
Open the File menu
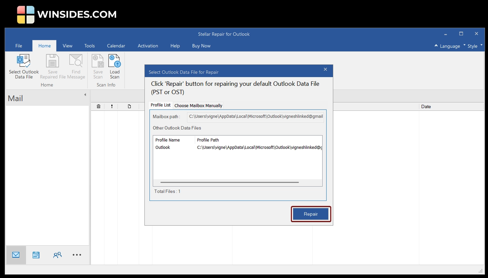[19, 46]
